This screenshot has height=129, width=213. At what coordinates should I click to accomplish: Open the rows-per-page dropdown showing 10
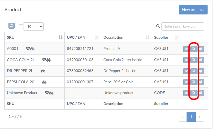34,26
